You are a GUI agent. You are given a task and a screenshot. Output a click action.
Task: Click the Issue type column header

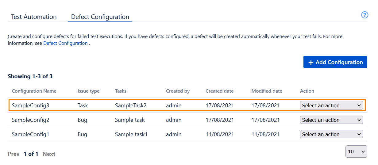pyautogui.click(x=88, y=91)
